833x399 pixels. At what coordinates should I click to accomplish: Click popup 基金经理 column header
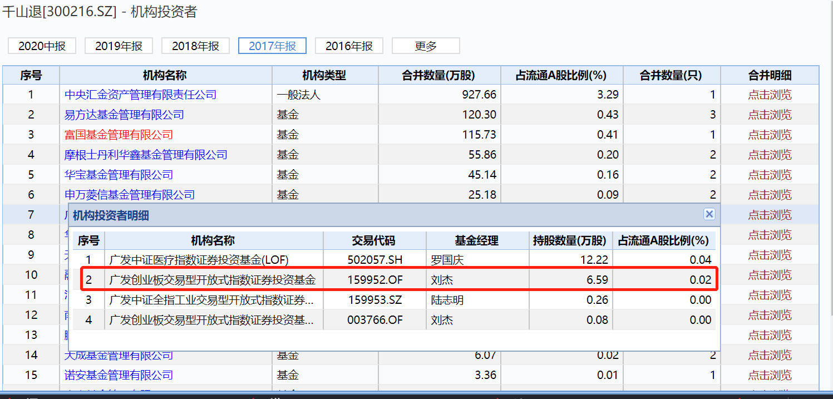(477, 240)
